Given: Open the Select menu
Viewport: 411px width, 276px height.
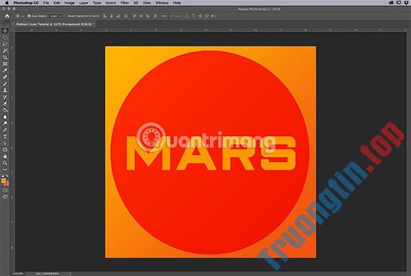Looking at the screenshot, I should point(111,3).
